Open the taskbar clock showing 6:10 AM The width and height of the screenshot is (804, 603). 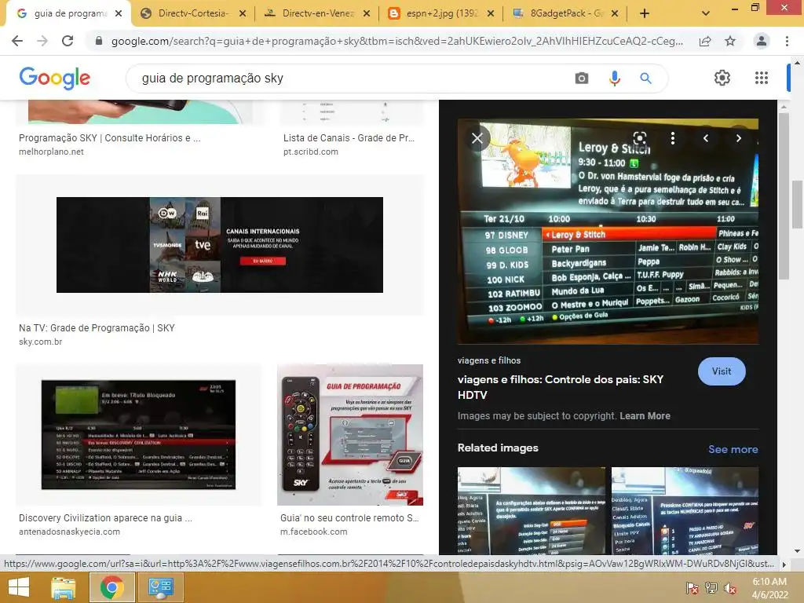769,588
